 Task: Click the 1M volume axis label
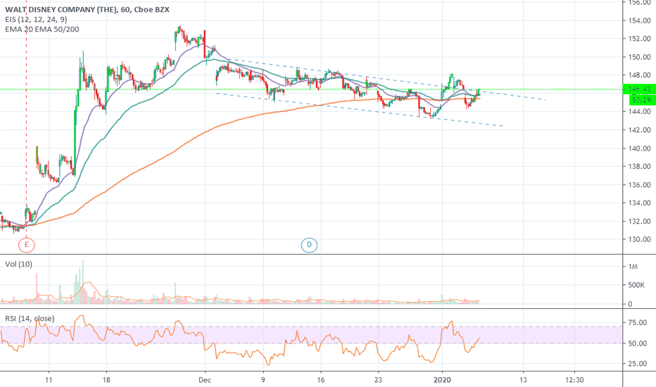[633, 267]
